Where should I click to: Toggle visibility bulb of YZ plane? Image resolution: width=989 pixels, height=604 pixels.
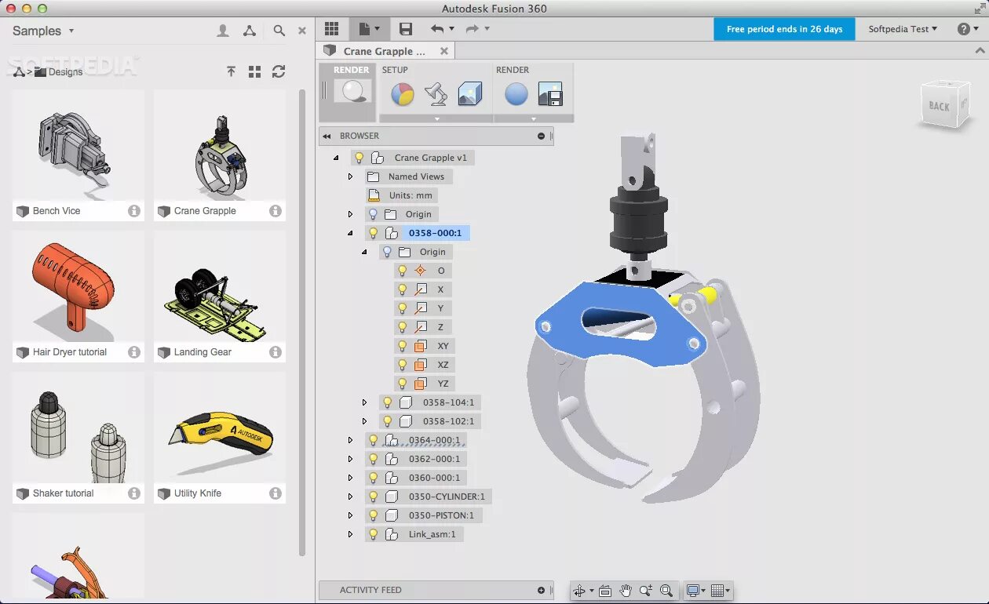coord(402,384)
